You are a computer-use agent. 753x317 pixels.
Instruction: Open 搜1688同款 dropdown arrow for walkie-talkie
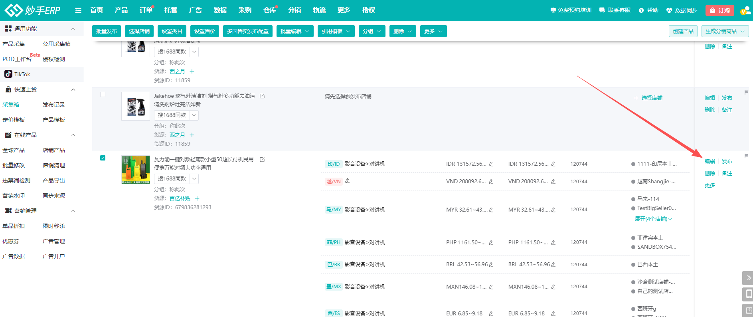tap(194, 179)
